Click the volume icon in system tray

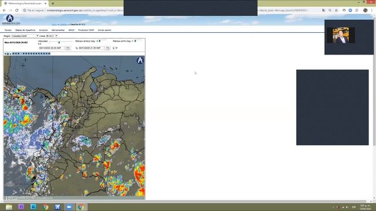[x=347, y=207]
